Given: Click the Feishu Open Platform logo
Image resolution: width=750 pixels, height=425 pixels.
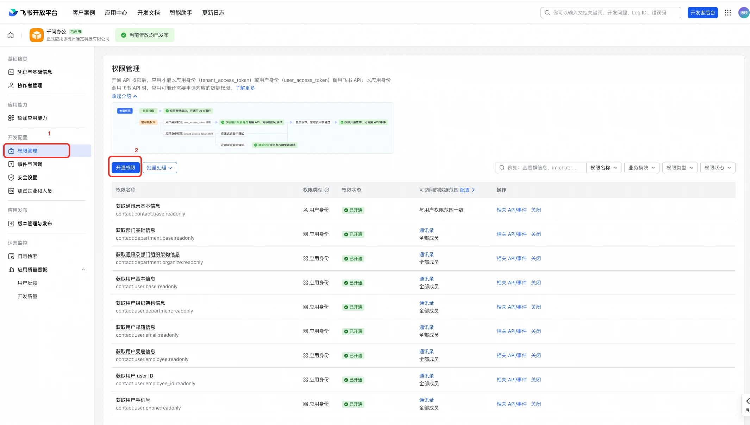Looking at the screenshot, I should tap(33, 13).
